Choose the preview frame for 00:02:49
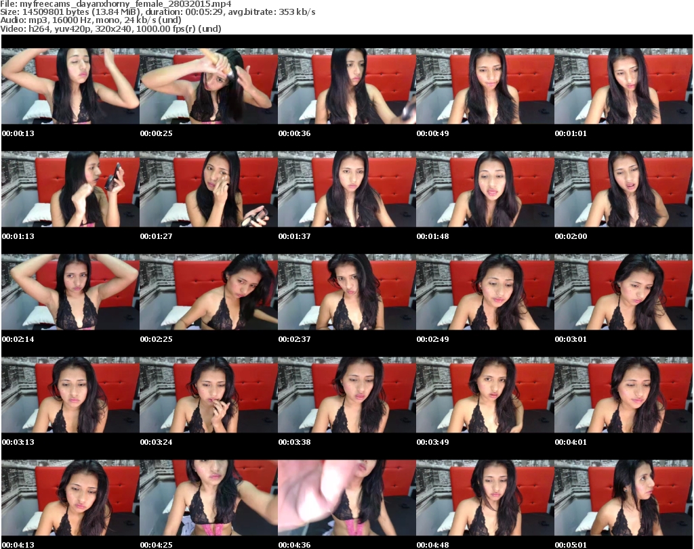694x549 pixels. click(485, 292)
